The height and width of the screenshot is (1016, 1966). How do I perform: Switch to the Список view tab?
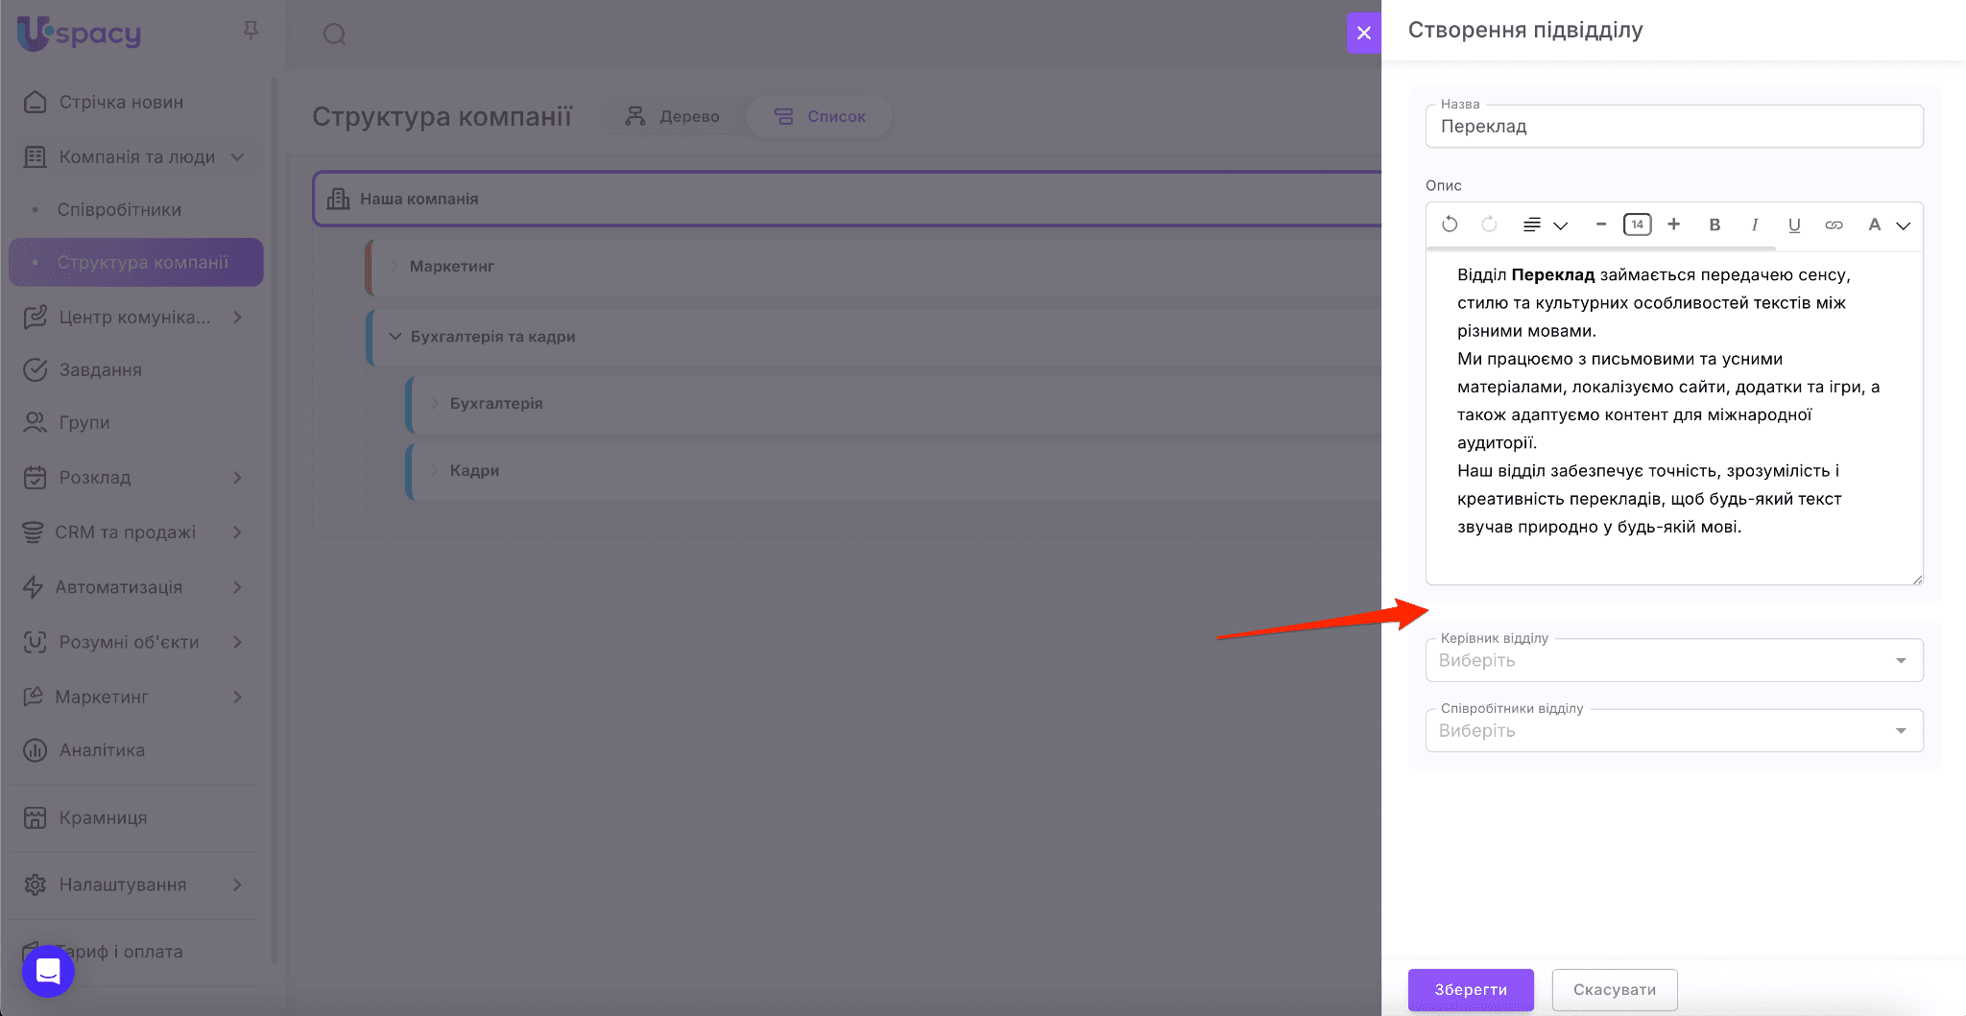[x=820, y=116]
